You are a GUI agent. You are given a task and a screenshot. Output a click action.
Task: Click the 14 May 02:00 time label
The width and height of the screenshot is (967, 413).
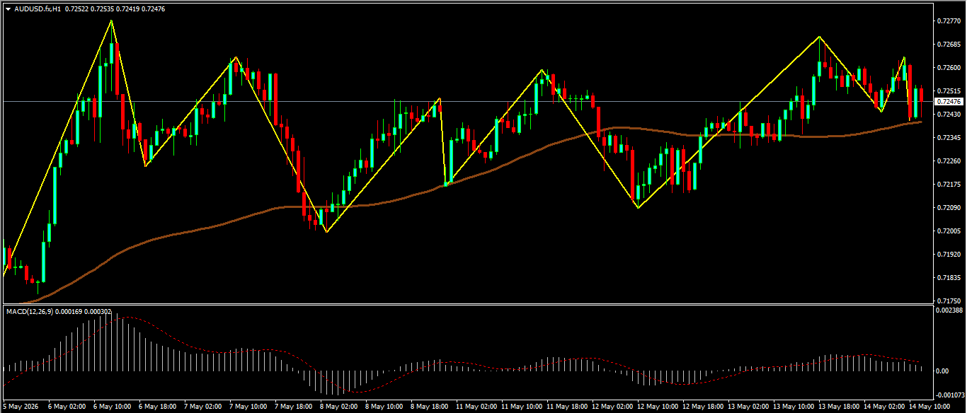tap(884, 407)
